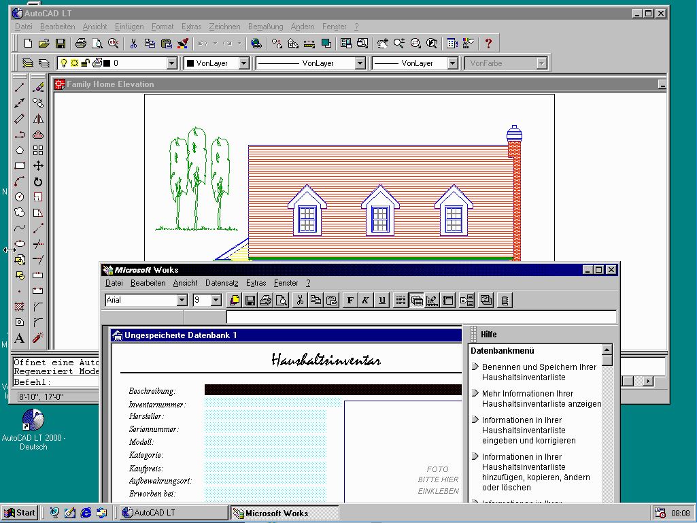
Task: Select the Move tool with four arrows
Action: 38,166
